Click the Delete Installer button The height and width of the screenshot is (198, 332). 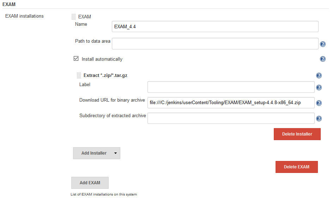point(297,134)
